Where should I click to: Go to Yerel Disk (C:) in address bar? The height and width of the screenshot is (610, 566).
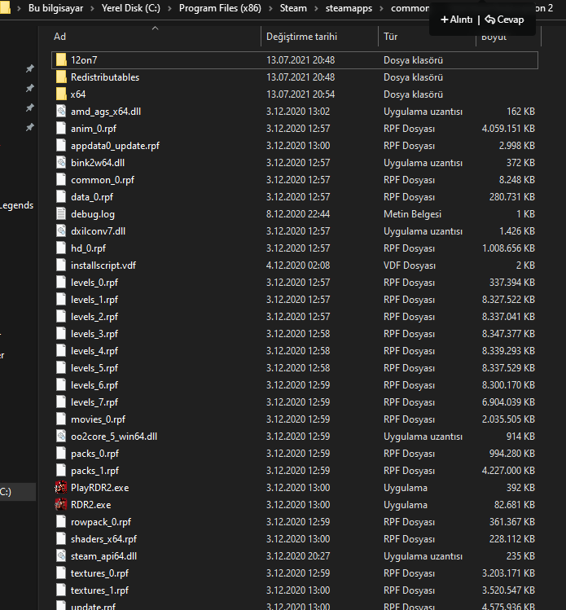pos(130,8)
